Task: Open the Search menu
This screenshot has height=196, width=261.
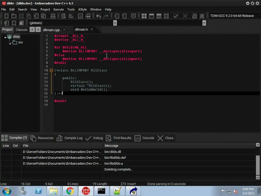Action: point(22,9)
